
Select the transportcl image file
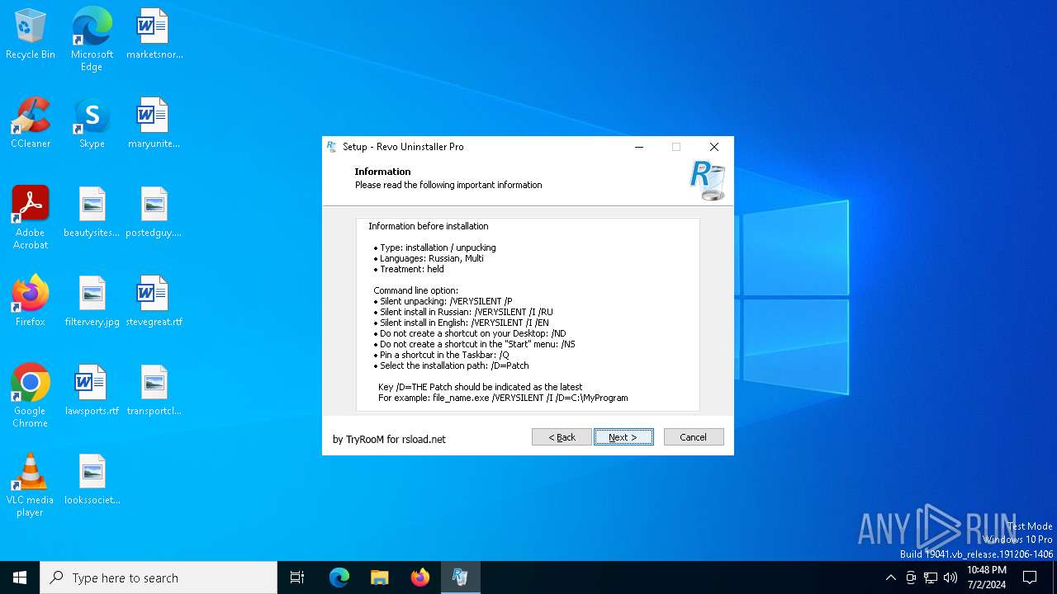(154, 390)
